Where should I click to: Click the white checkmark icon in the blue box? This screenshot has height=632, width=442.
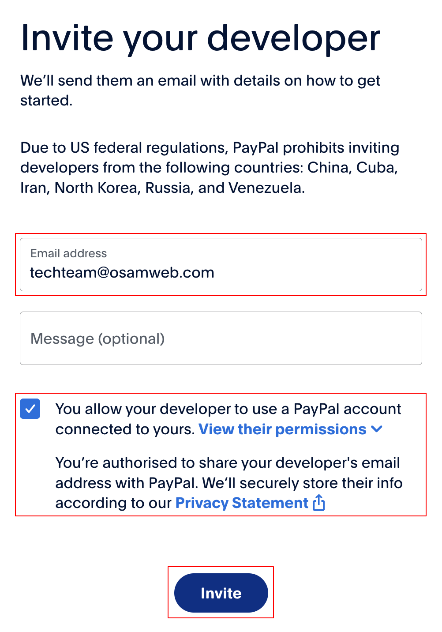[30, 409]
